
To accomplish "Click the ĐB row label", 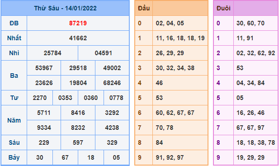I will click(14, 23).
